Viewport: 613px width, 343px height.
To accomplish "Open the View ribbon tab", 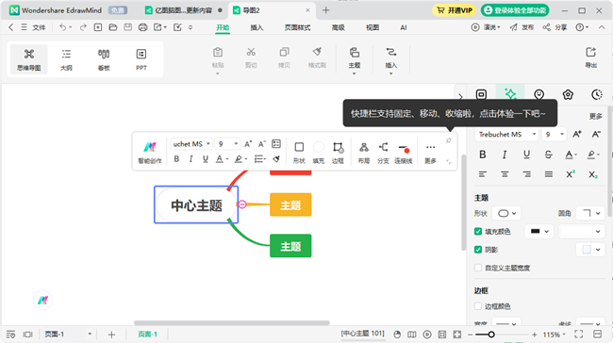I will click(x=373, y=27).
